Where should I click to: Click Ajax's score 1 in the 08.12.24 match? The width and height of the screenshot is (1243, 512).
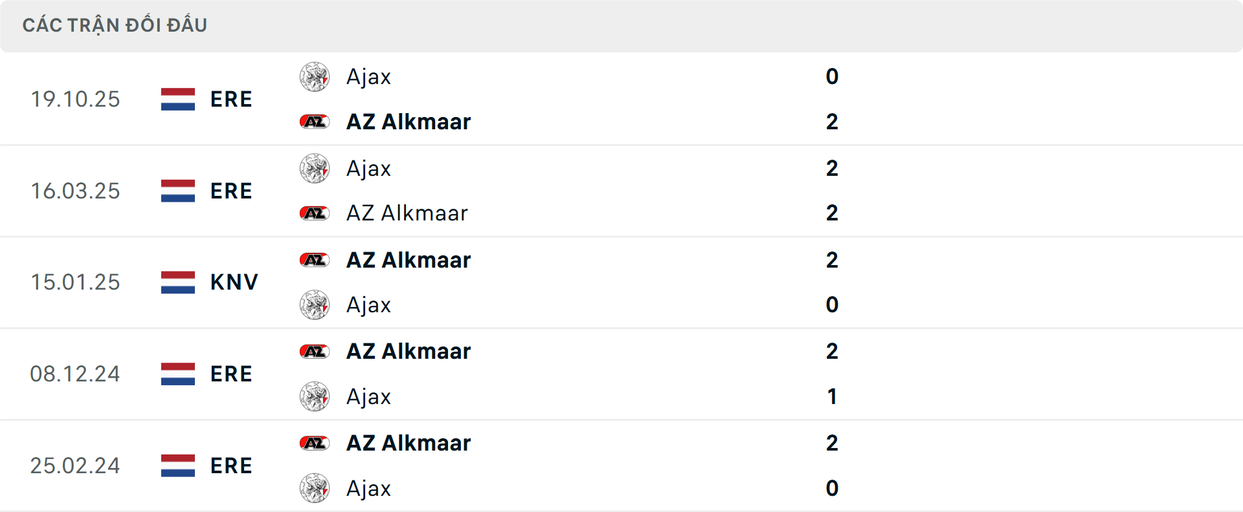833,396
